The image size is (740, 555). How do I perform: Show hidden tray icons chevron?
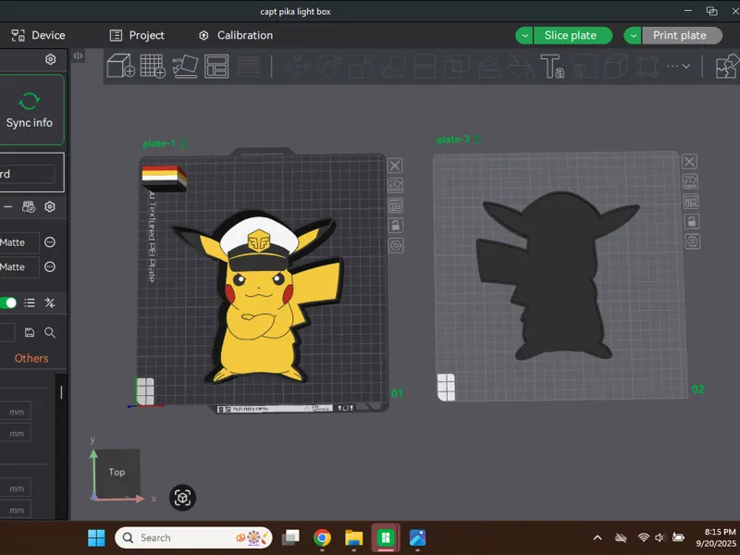(598, 537)
